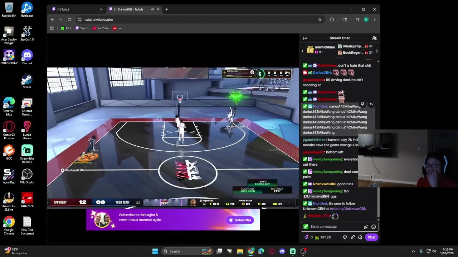Open GCC desktop shortcut
The height and width of the screenshot is (257, 458).
9,152
